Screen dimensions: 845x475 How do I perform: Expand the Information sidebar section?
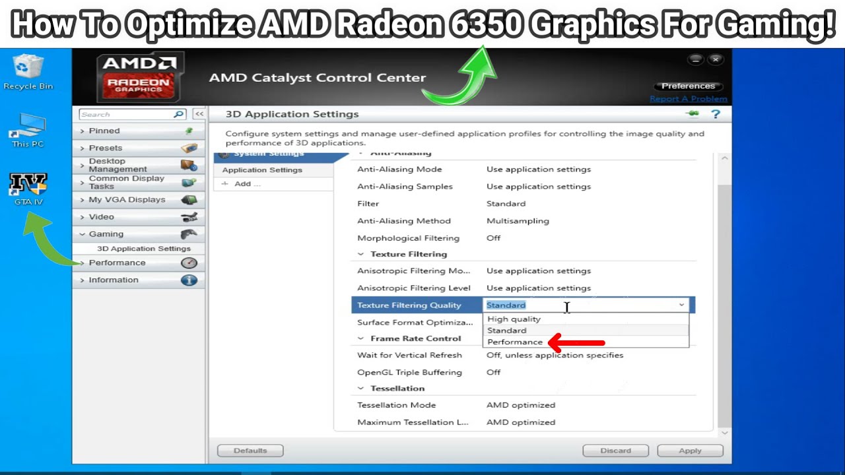pos(82,280)
